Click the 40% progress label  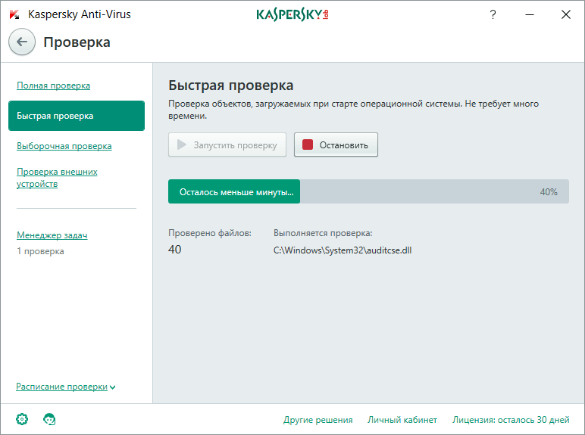[549, 192]
